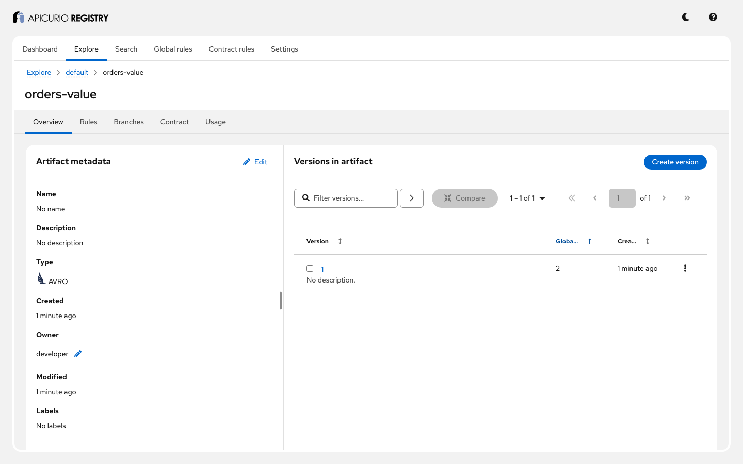Click the 'No labels' text
Image resolution: width=743 pixels, height=464 pixels.
51,426
